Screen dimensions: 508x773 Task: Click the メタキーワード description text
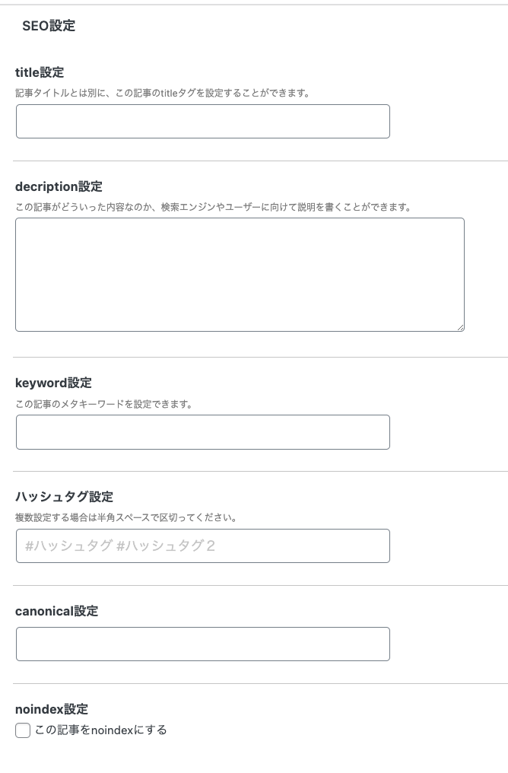coord(104,404)
